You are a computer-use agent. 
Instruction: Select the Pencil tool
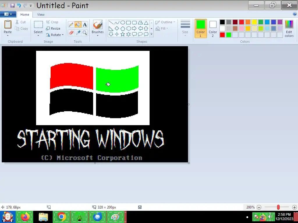pyautogui.click(x=71, y=24)
